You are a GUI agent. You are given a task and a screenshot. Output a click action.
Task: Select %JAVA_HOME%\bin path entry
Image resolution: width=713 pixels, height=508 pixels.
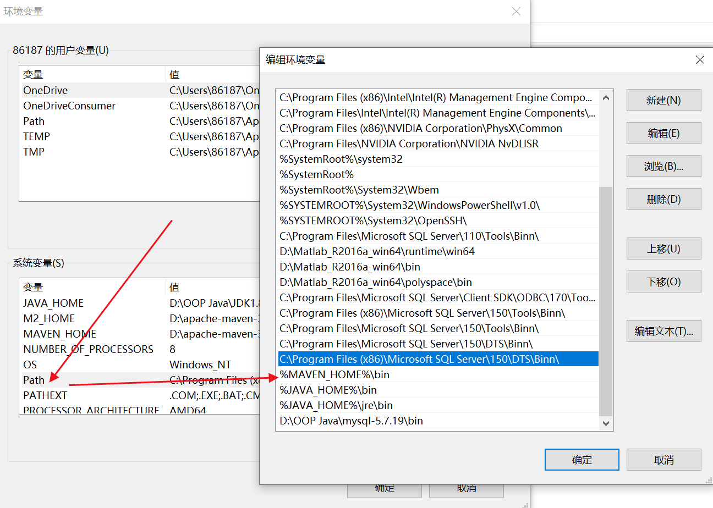tap(438, 390)
